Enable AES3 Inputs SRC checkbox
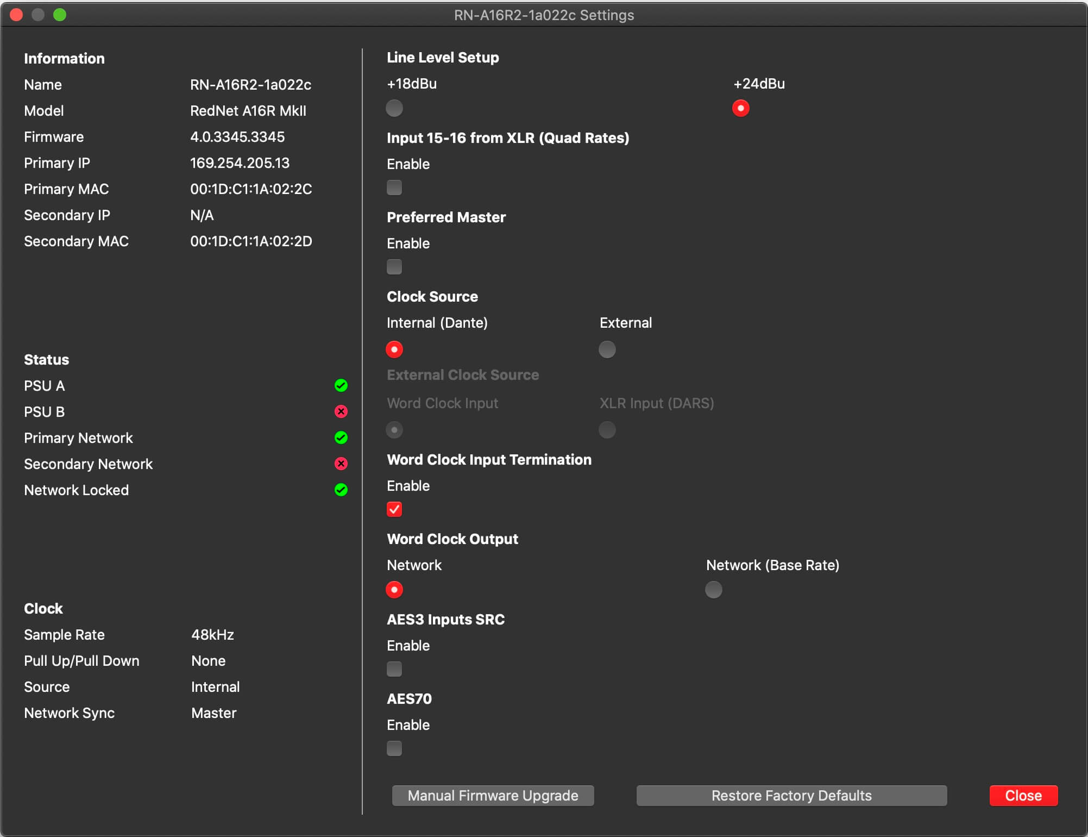 point(394,669)
